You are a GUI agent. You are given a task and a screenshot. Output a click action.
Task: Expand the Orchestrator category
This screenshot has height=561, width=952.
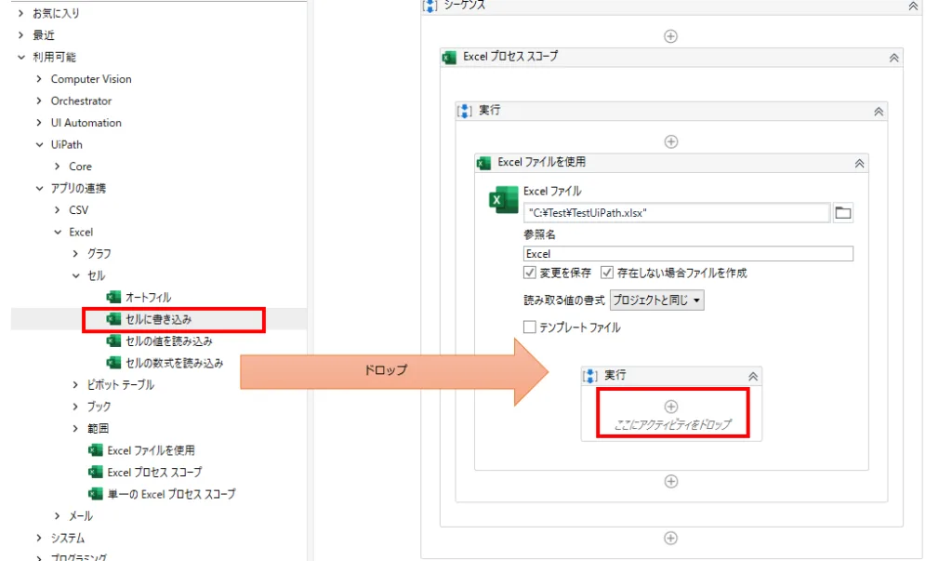(39, 100)
